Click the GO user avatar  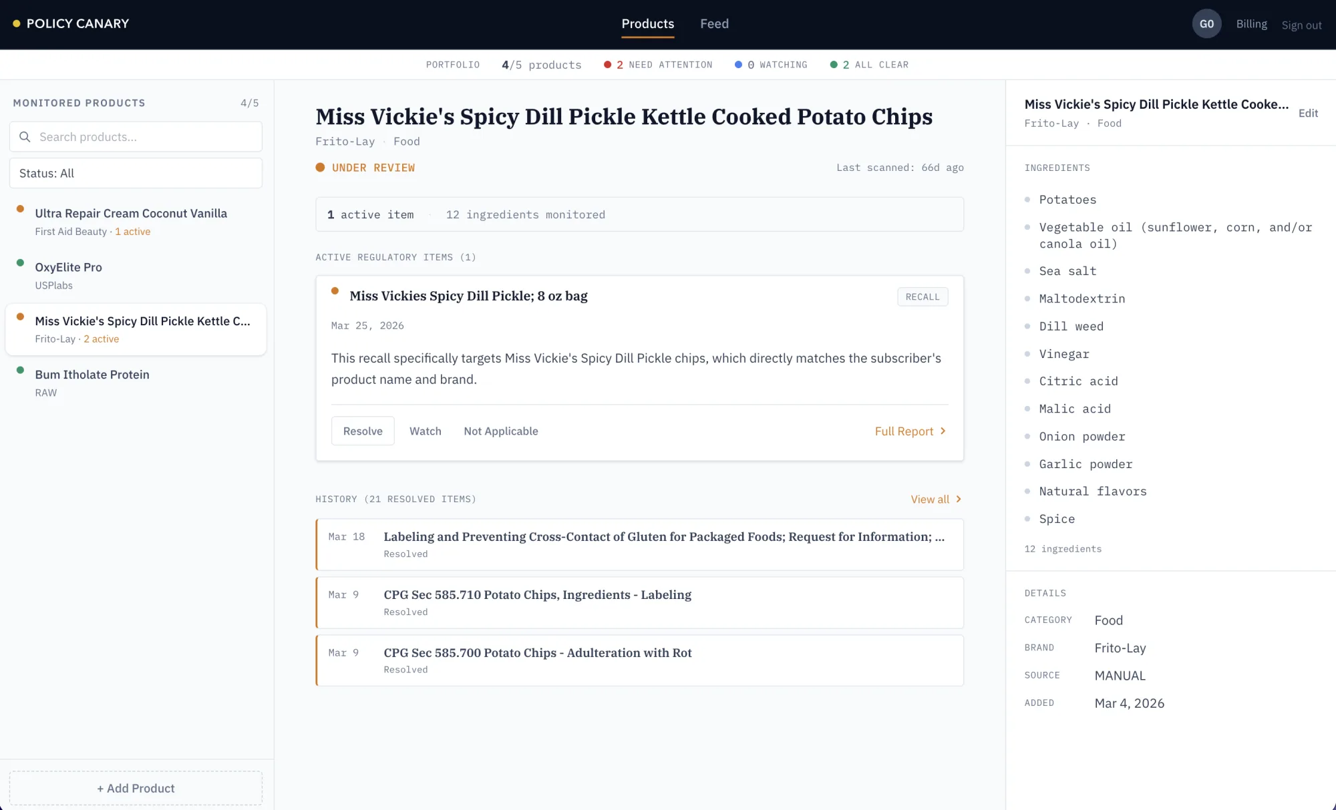pos(1206,24)
